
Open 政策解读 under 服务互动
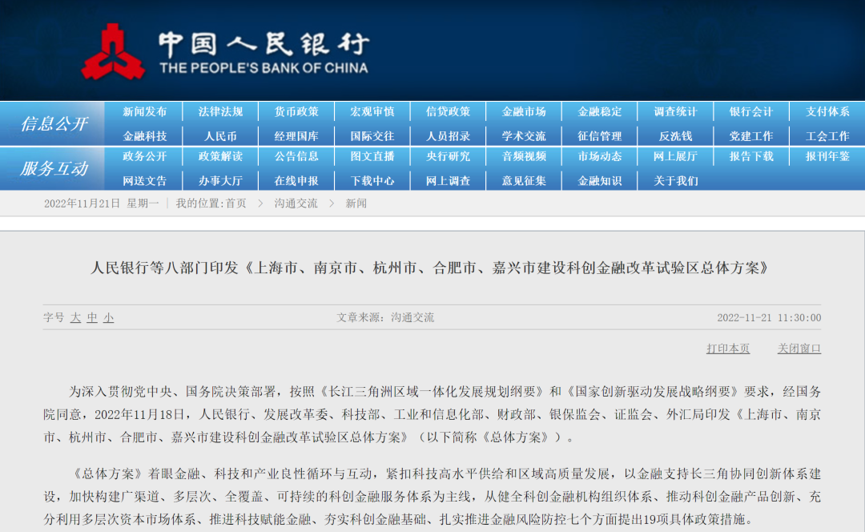point(220,157)
